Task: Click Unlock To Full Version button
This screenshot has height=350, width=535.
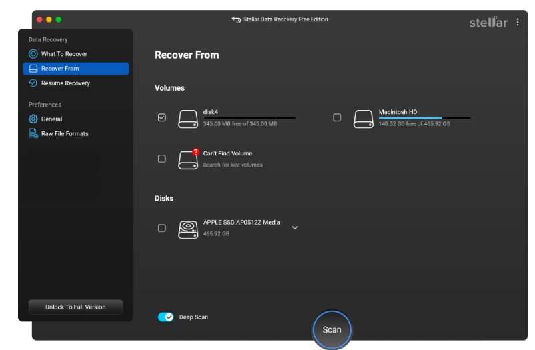Action: [x=75, y=307]
